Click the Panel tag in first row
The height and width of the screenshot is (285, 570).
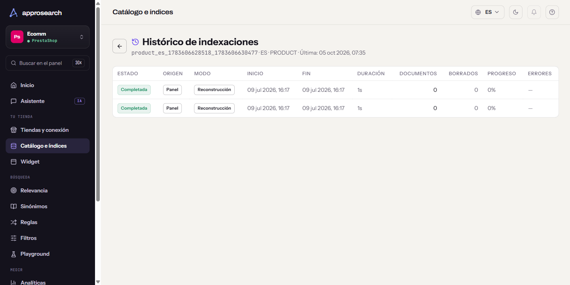172,90
